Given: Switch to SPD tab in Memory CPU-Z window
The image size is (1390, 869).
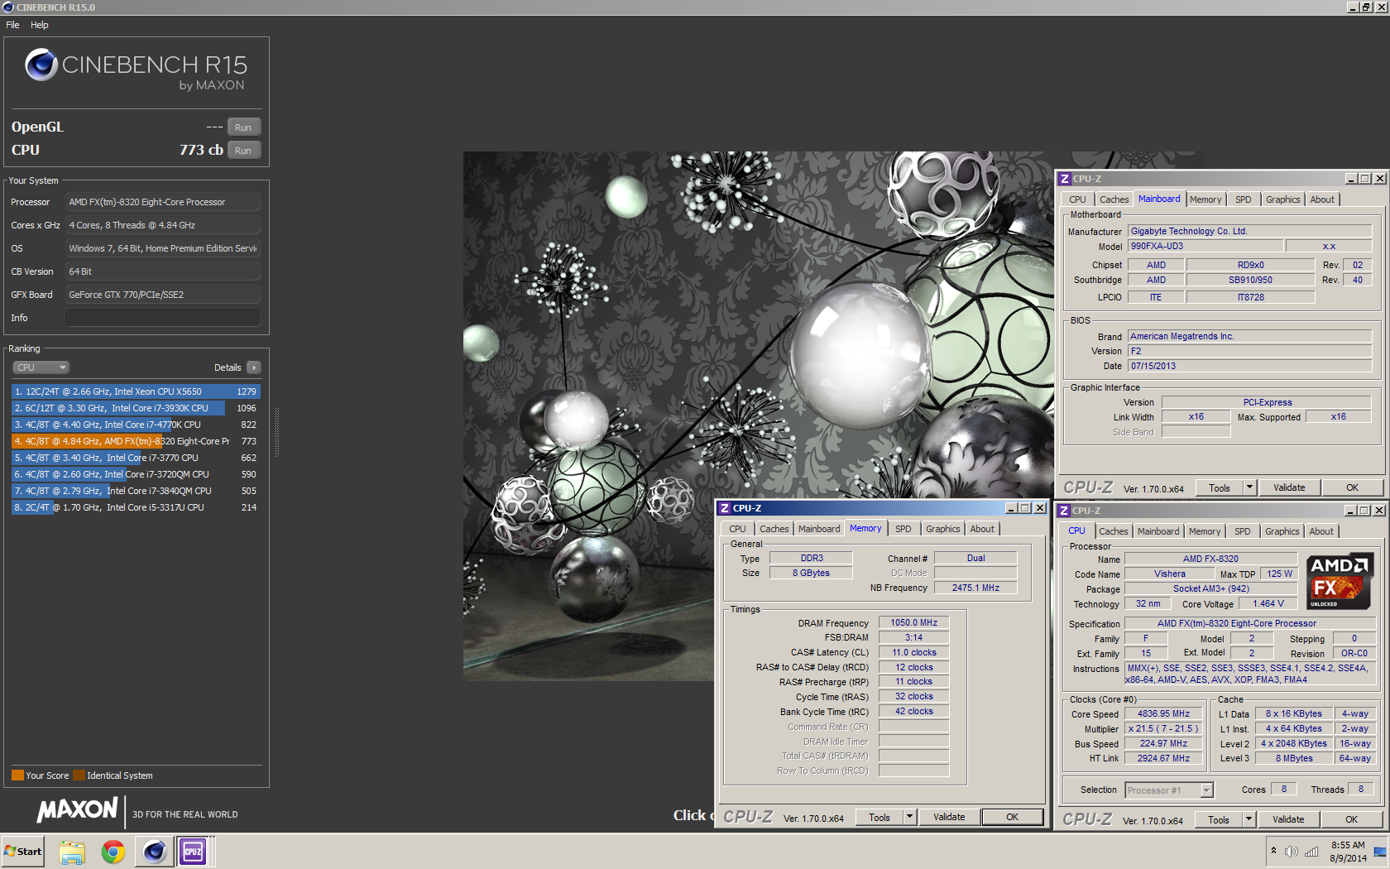Looking at the screenshot, I should (x=903, y=529).
